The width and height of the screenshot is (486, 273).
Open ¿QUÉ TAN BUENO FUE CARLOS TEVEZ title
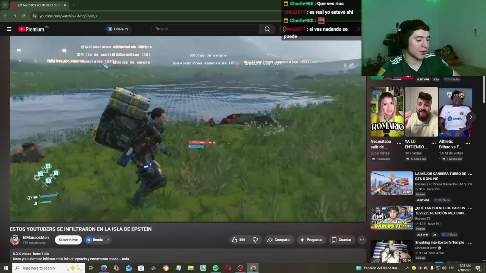click(440, 211)
